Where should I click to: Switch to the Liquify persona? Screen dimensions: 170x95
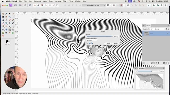point(15,5)
